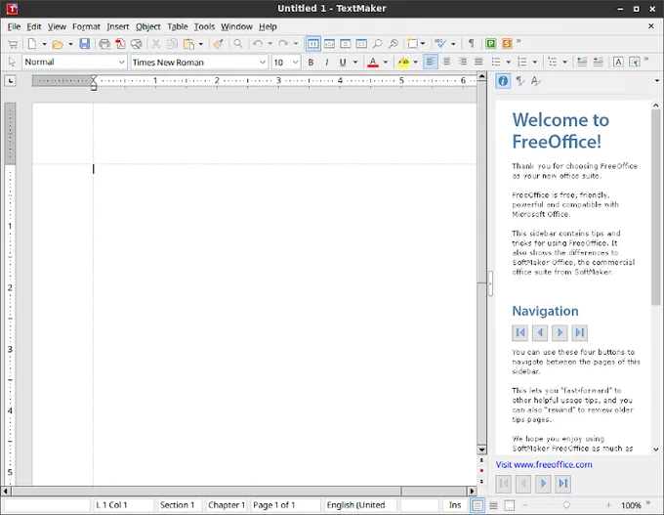Open the Times New Roman font dropdown
This screenshot has height=515, width=664.
click(263, 63)
